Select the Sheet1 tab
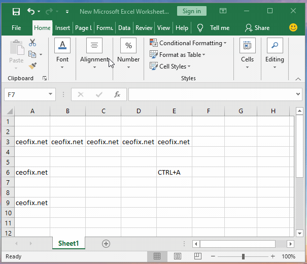The width and height of the screenshot is (307, 264). (69, 243)
